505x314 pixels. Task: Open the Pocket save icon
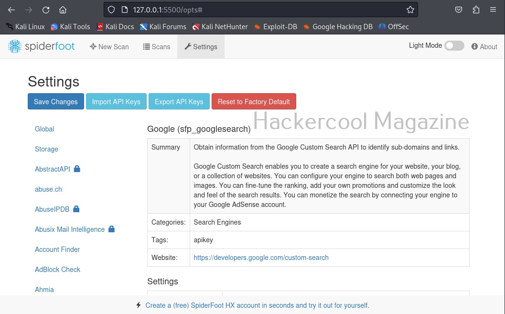[459, 10]
